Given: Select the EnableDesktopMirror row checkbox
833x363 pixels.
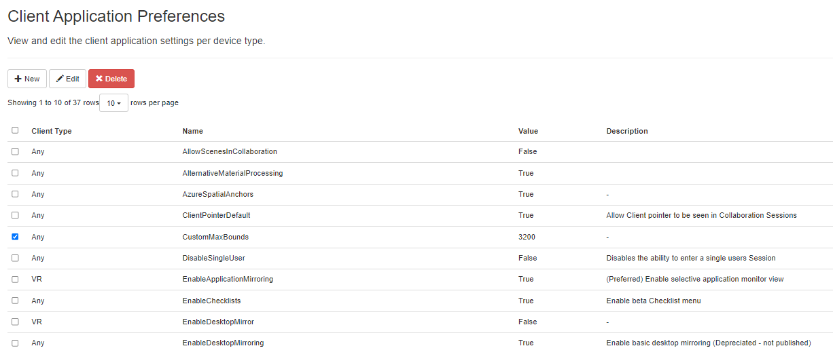Looking at the screenshot, I should point(15,322).
